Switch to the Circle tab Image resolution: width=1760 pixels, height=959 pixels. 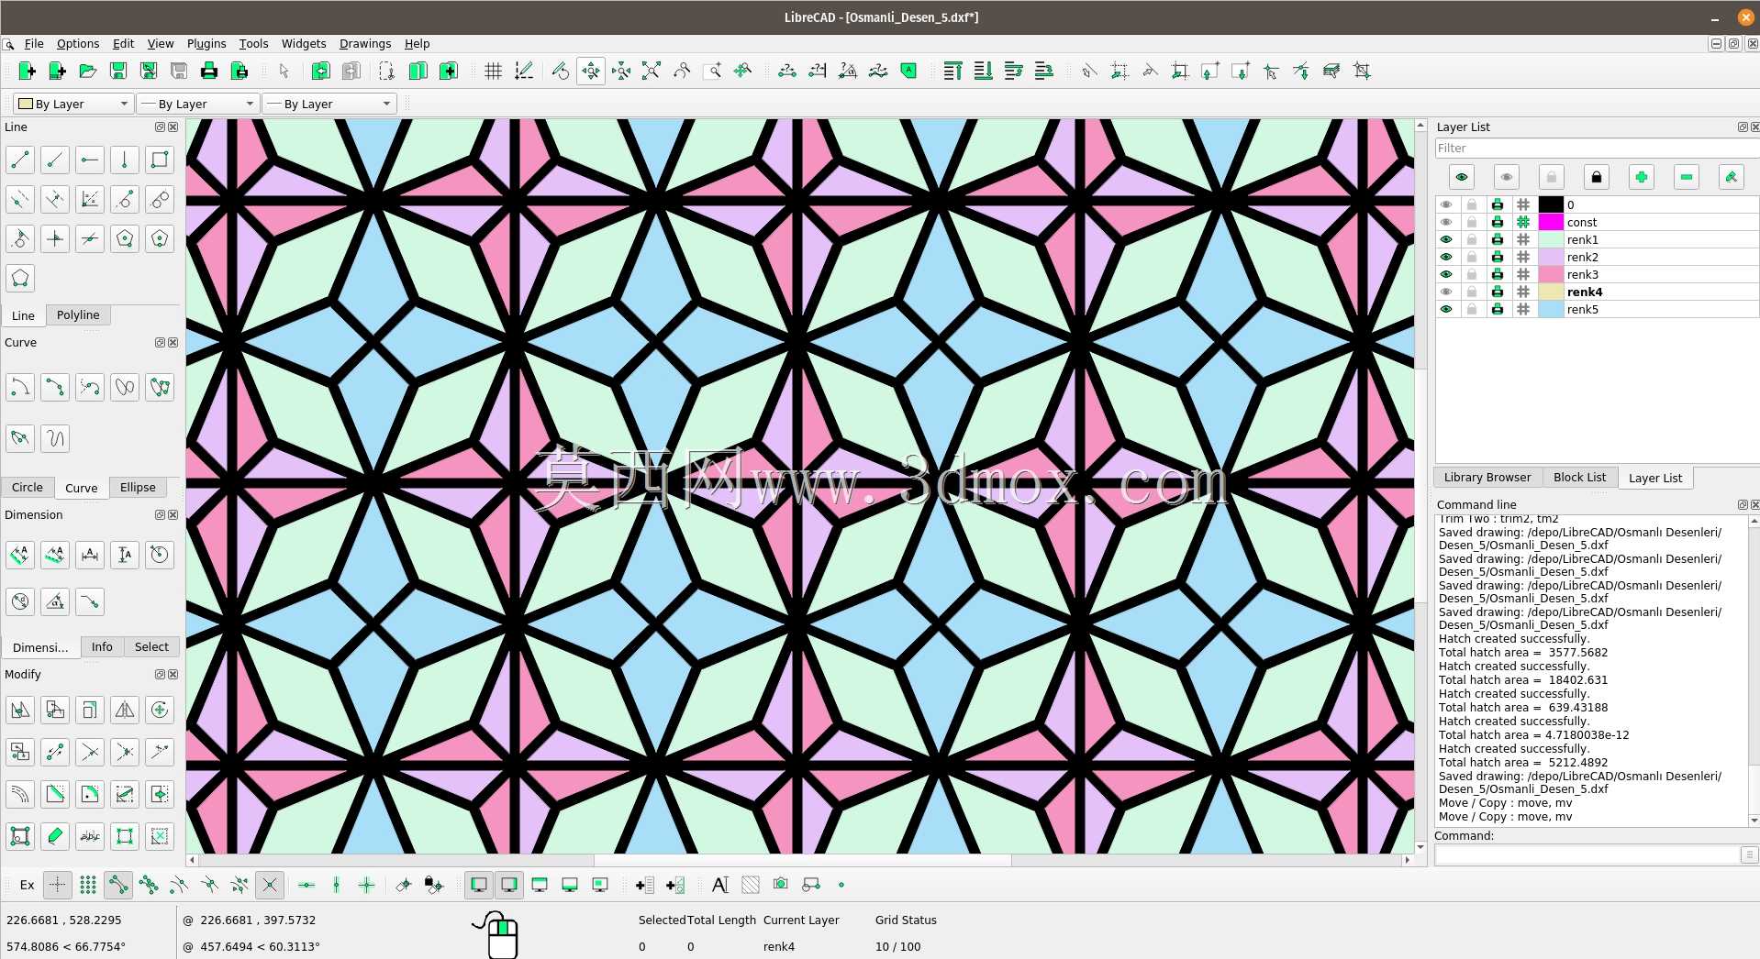click(28, 487)
